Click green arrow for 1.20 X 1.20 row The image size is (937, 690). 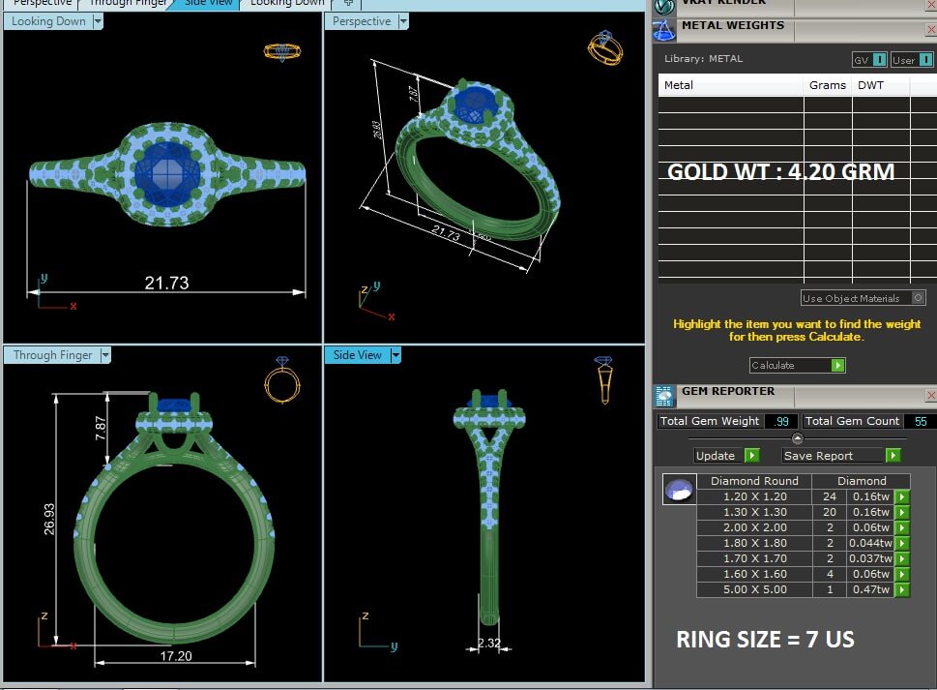pyautogui.click(x=902, y=496)
